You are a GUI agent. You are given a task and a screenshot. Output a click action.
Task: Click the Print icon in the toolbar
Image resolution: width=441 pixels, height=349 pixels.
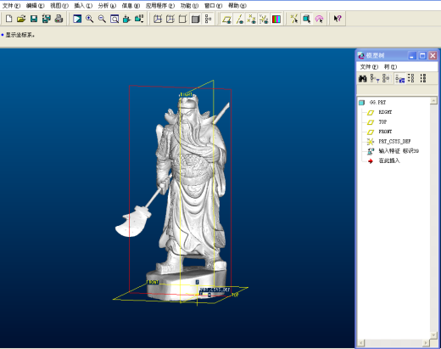[x=59, y=19]
